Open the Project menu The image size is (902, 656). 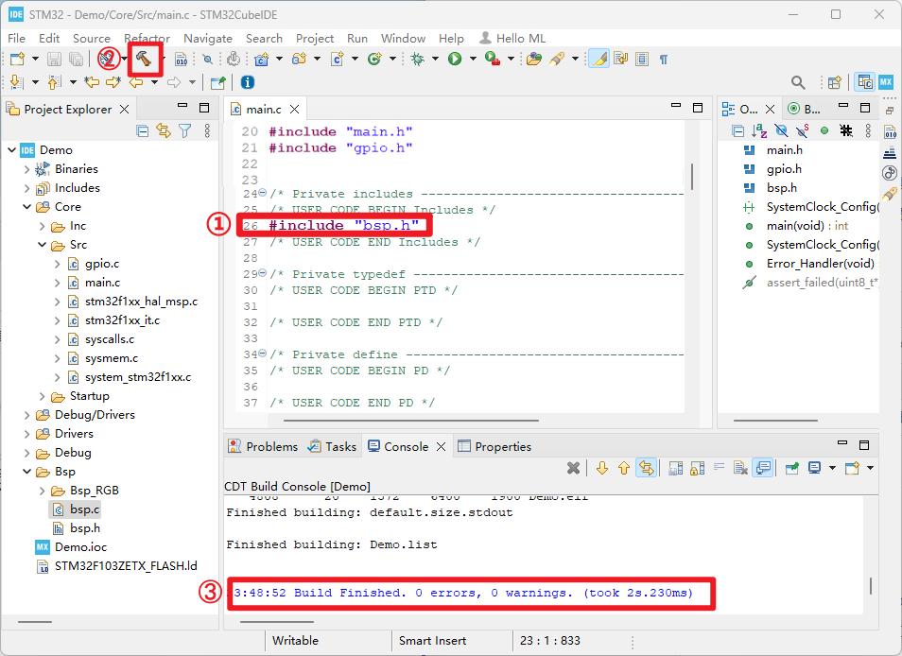[x=315, y=39]
